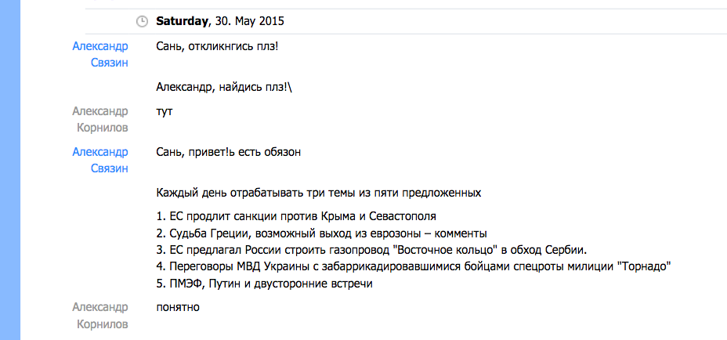Click the word "Севастополя" in the list
Screen dimensions: 727x340
pos(403,215)
